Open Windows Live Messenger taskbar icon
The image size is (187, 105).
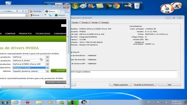click(61, 102)
